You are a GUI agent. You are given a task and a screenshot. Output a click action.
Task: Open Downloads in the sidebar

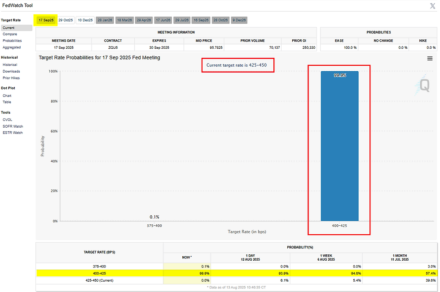pyautogui.click(x=11, y=71)
